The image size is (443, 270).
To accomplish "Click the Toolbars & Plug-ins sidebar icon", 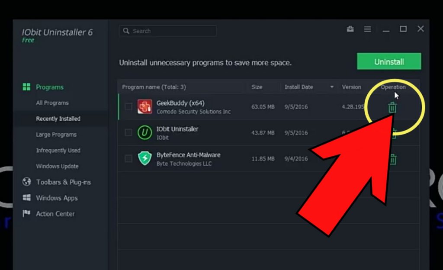I will [x=27, y=182].
